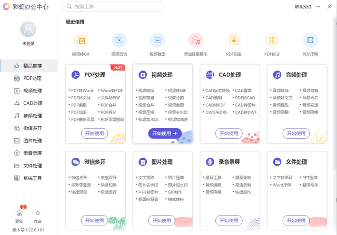Viewport: 337px width, 235px height.
Task: Click the 视频处理 card play icon
Action: pyautogui.click(x=143, y=75)
